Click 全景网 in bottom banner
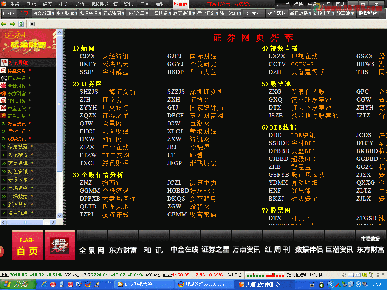Viewport: 387px width, 290px height. 91,250
